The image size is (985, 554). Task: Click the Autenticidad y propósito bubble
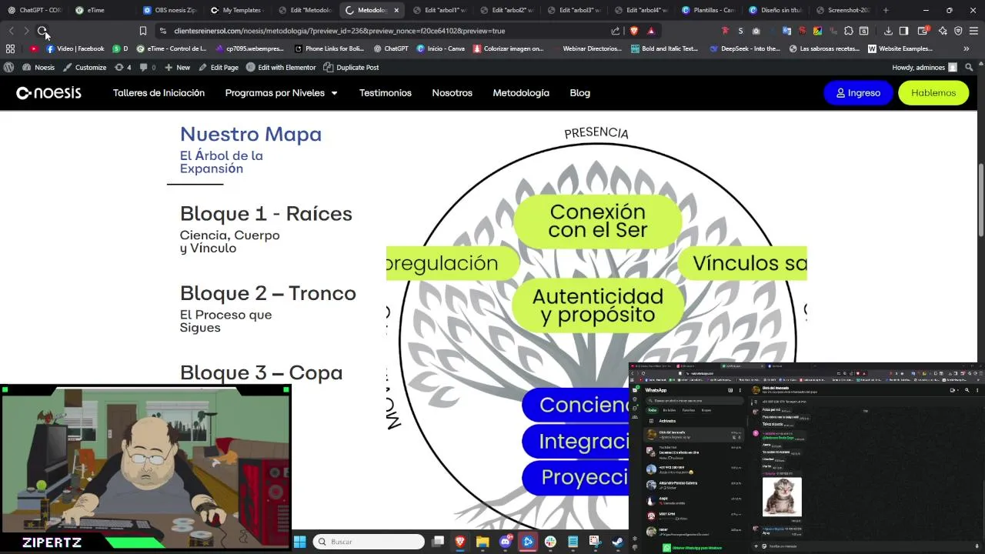pos(598,305)
